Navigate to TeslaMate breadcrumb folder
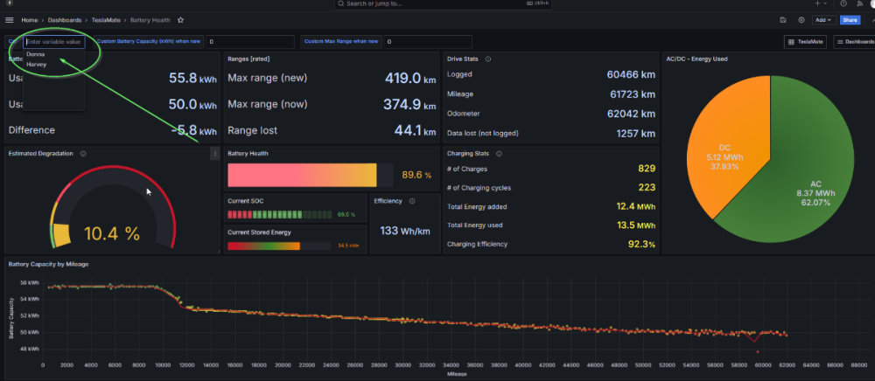The image size is (875, 381). pos(106,19)
